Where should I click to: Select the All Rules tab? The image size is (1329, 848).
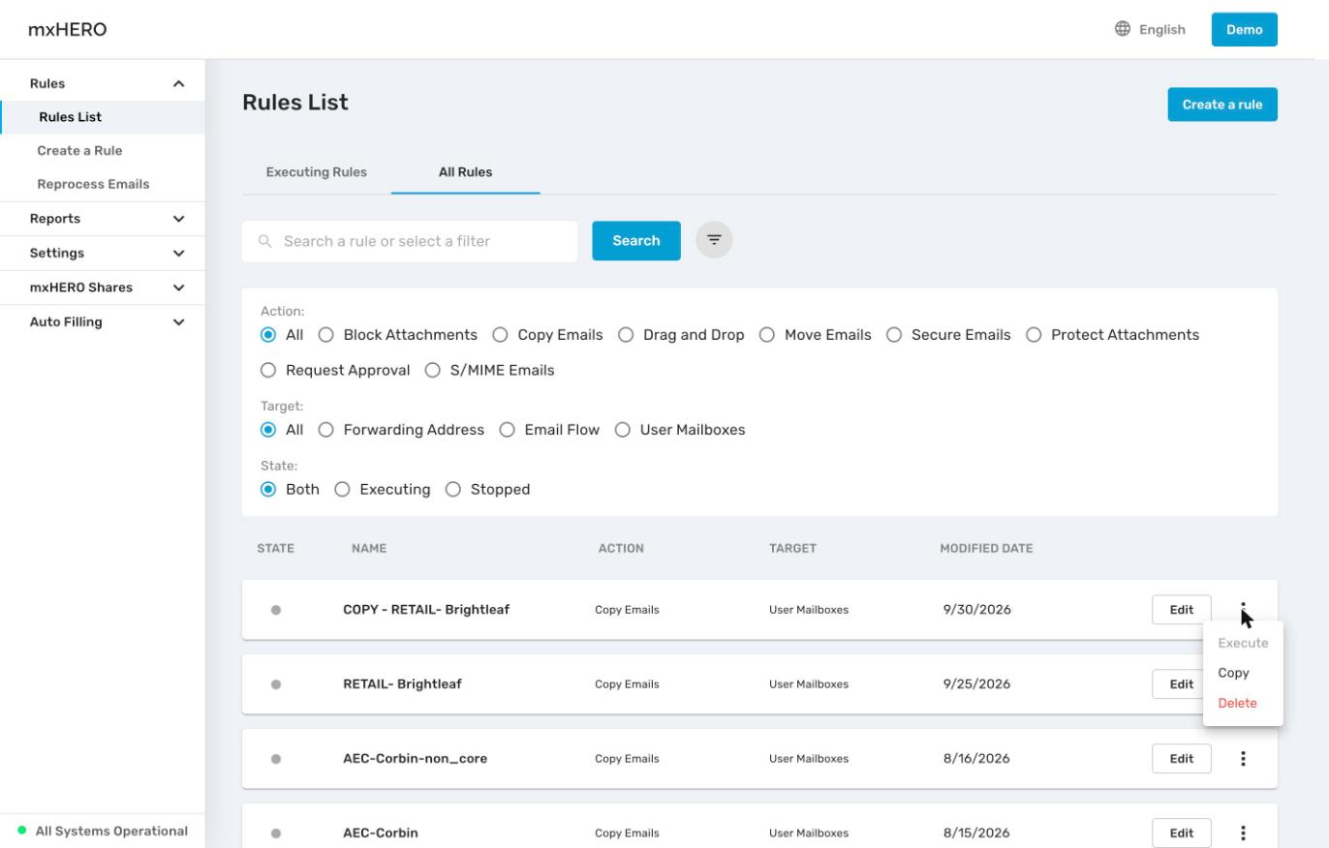(466, 172)
